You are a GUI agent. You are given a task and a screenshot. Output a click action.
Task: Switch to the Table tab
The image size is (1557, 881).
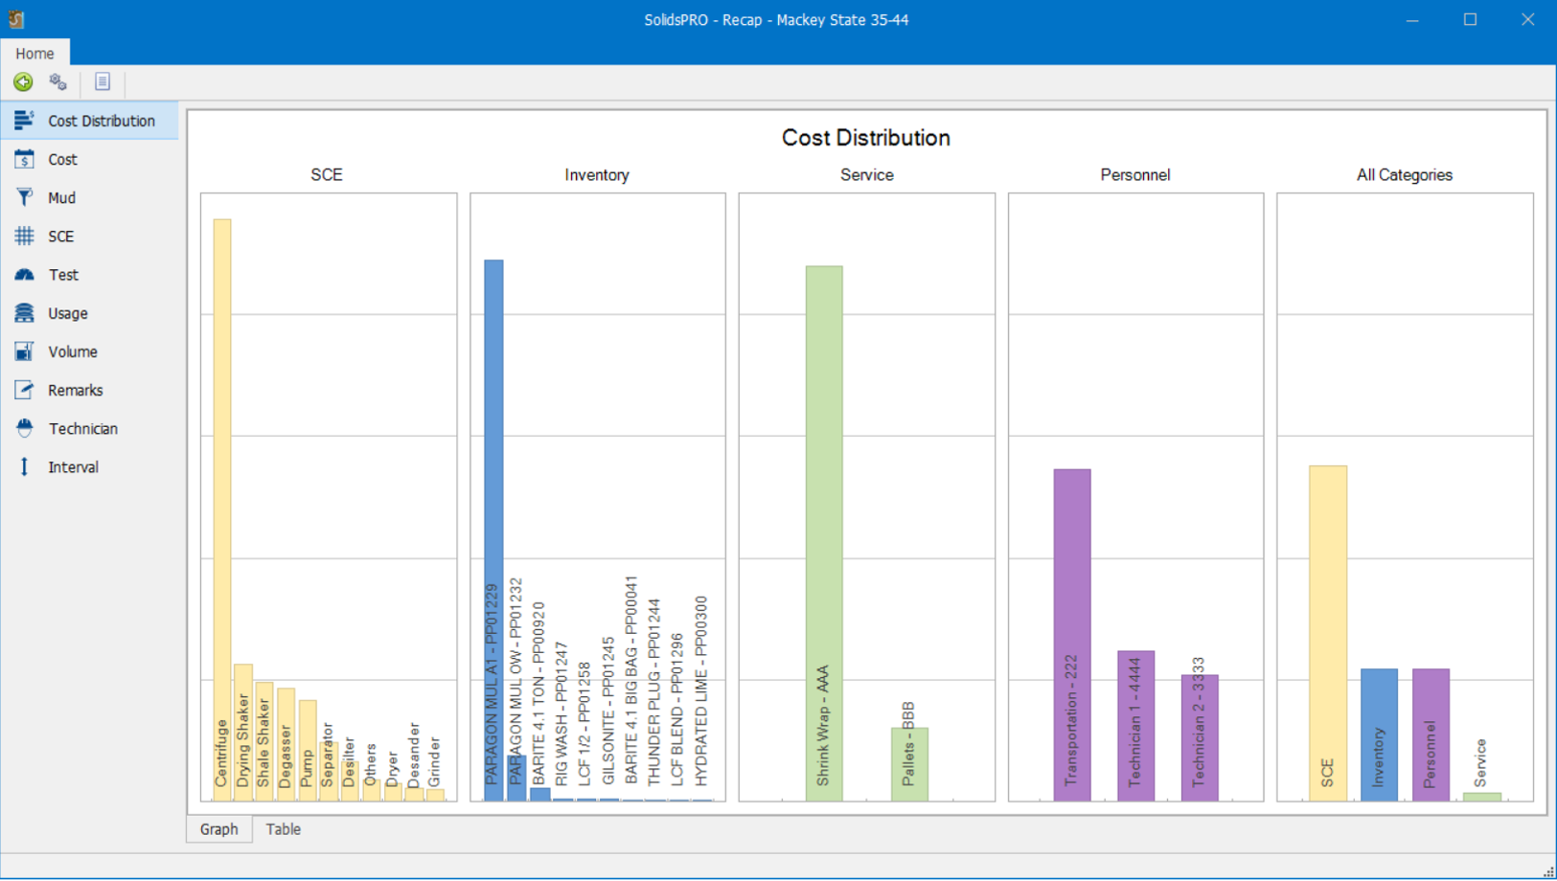(x=283, y=829)
